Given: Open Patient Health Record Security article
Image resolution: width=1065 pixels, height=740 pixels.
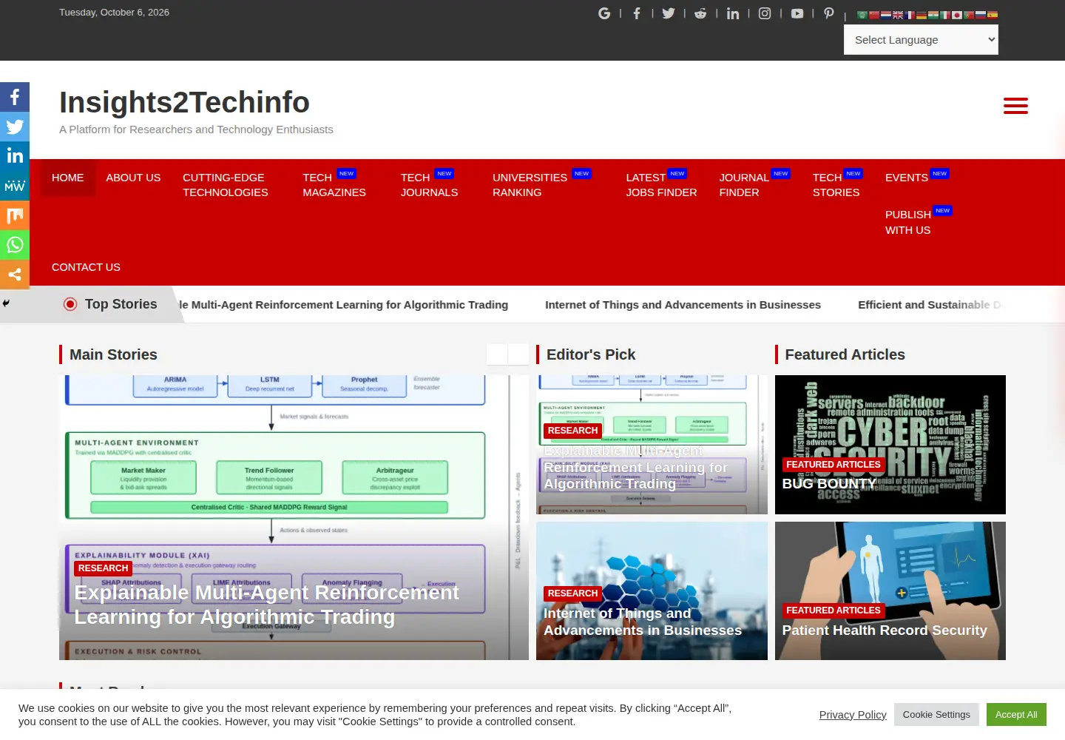Looking at the screenshot, I should click(x=885, y=630).
